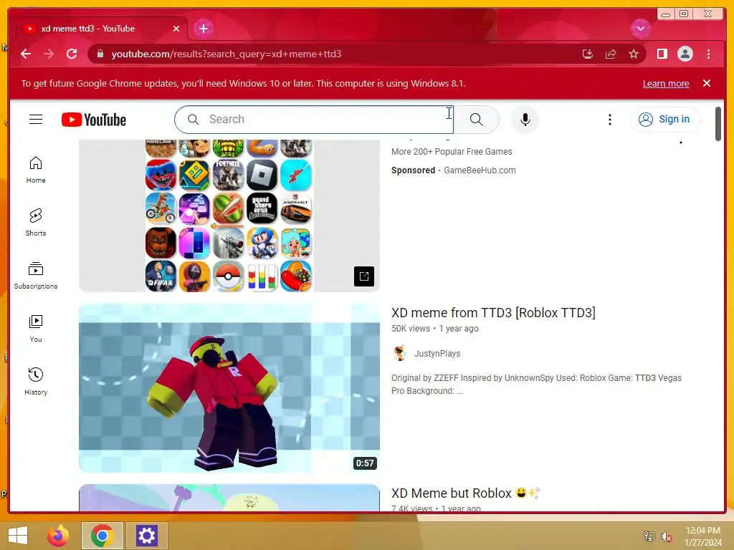The image size is (734, 550).
Task: Click the muted volume tray icon
Action: coord(666,536)
